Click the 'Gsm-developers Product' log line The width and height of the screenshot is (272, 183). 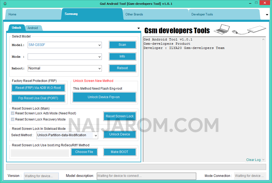pos(167,44)
